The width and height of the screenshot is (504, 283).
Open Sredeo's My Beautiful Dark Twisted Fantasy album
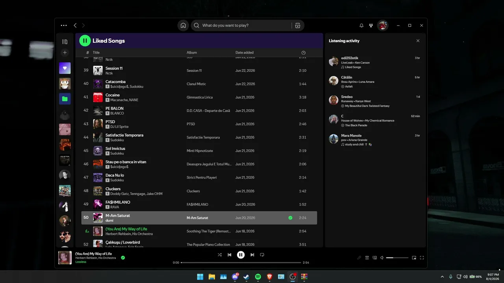367,106
